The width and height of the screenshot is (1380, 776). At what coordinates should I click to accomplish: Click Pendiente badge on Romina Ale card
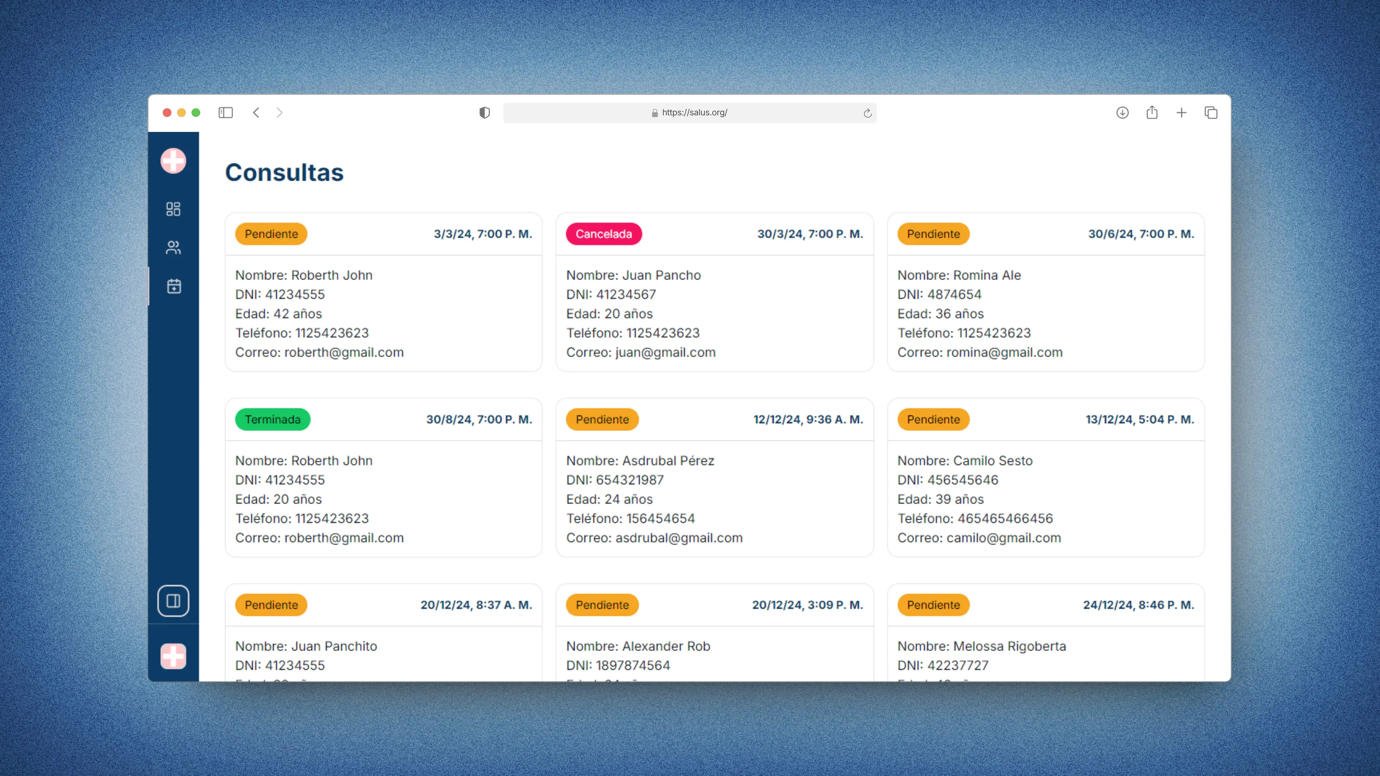click(933, 234)
